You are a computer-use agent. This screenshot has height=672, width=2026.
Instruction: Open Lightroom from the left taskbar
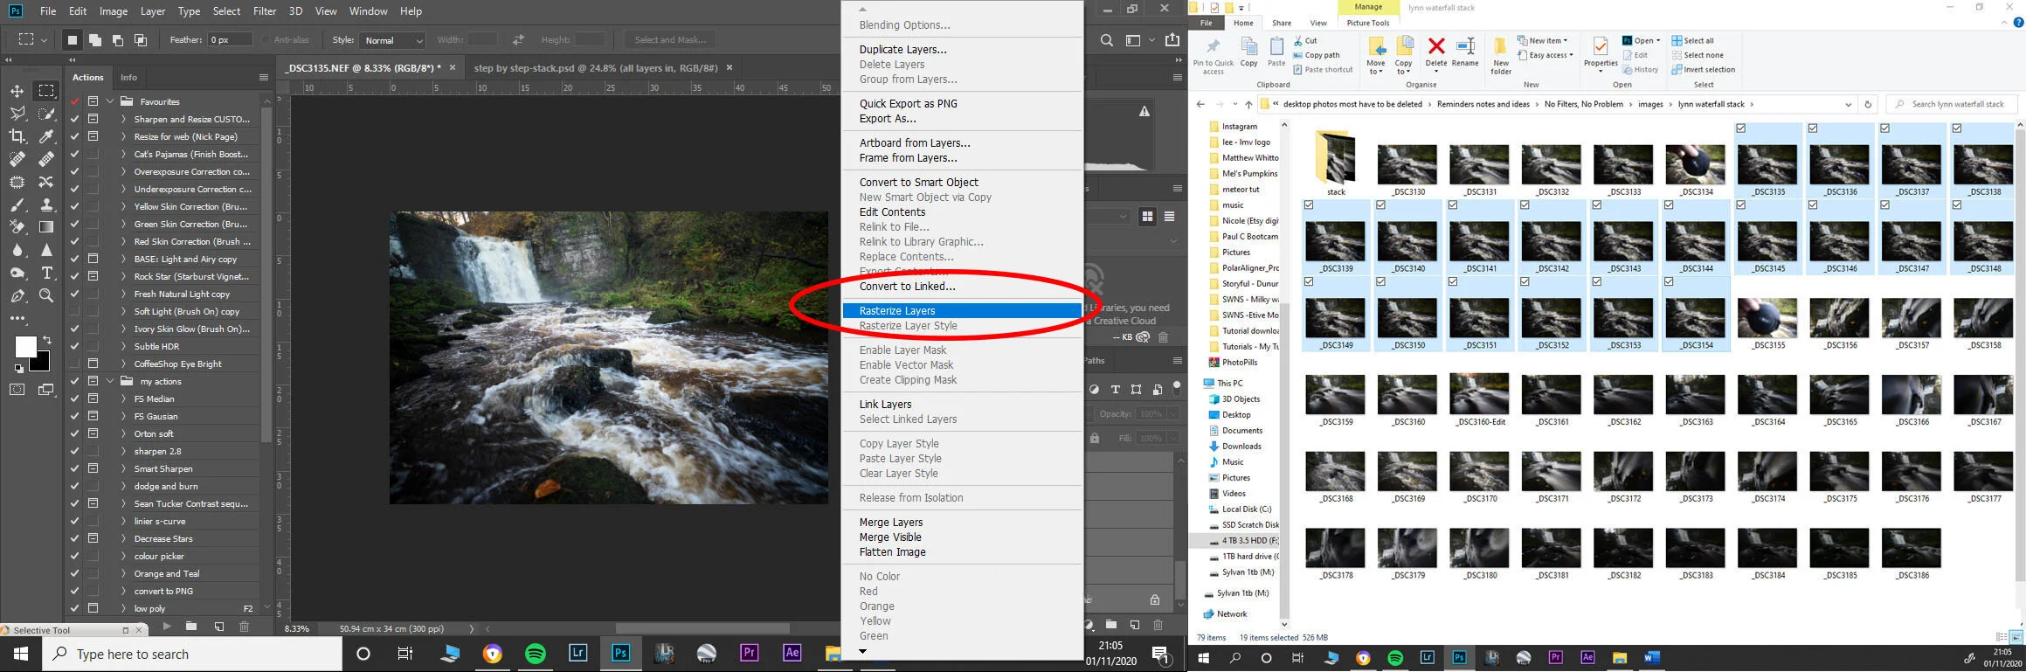(577, 654)
